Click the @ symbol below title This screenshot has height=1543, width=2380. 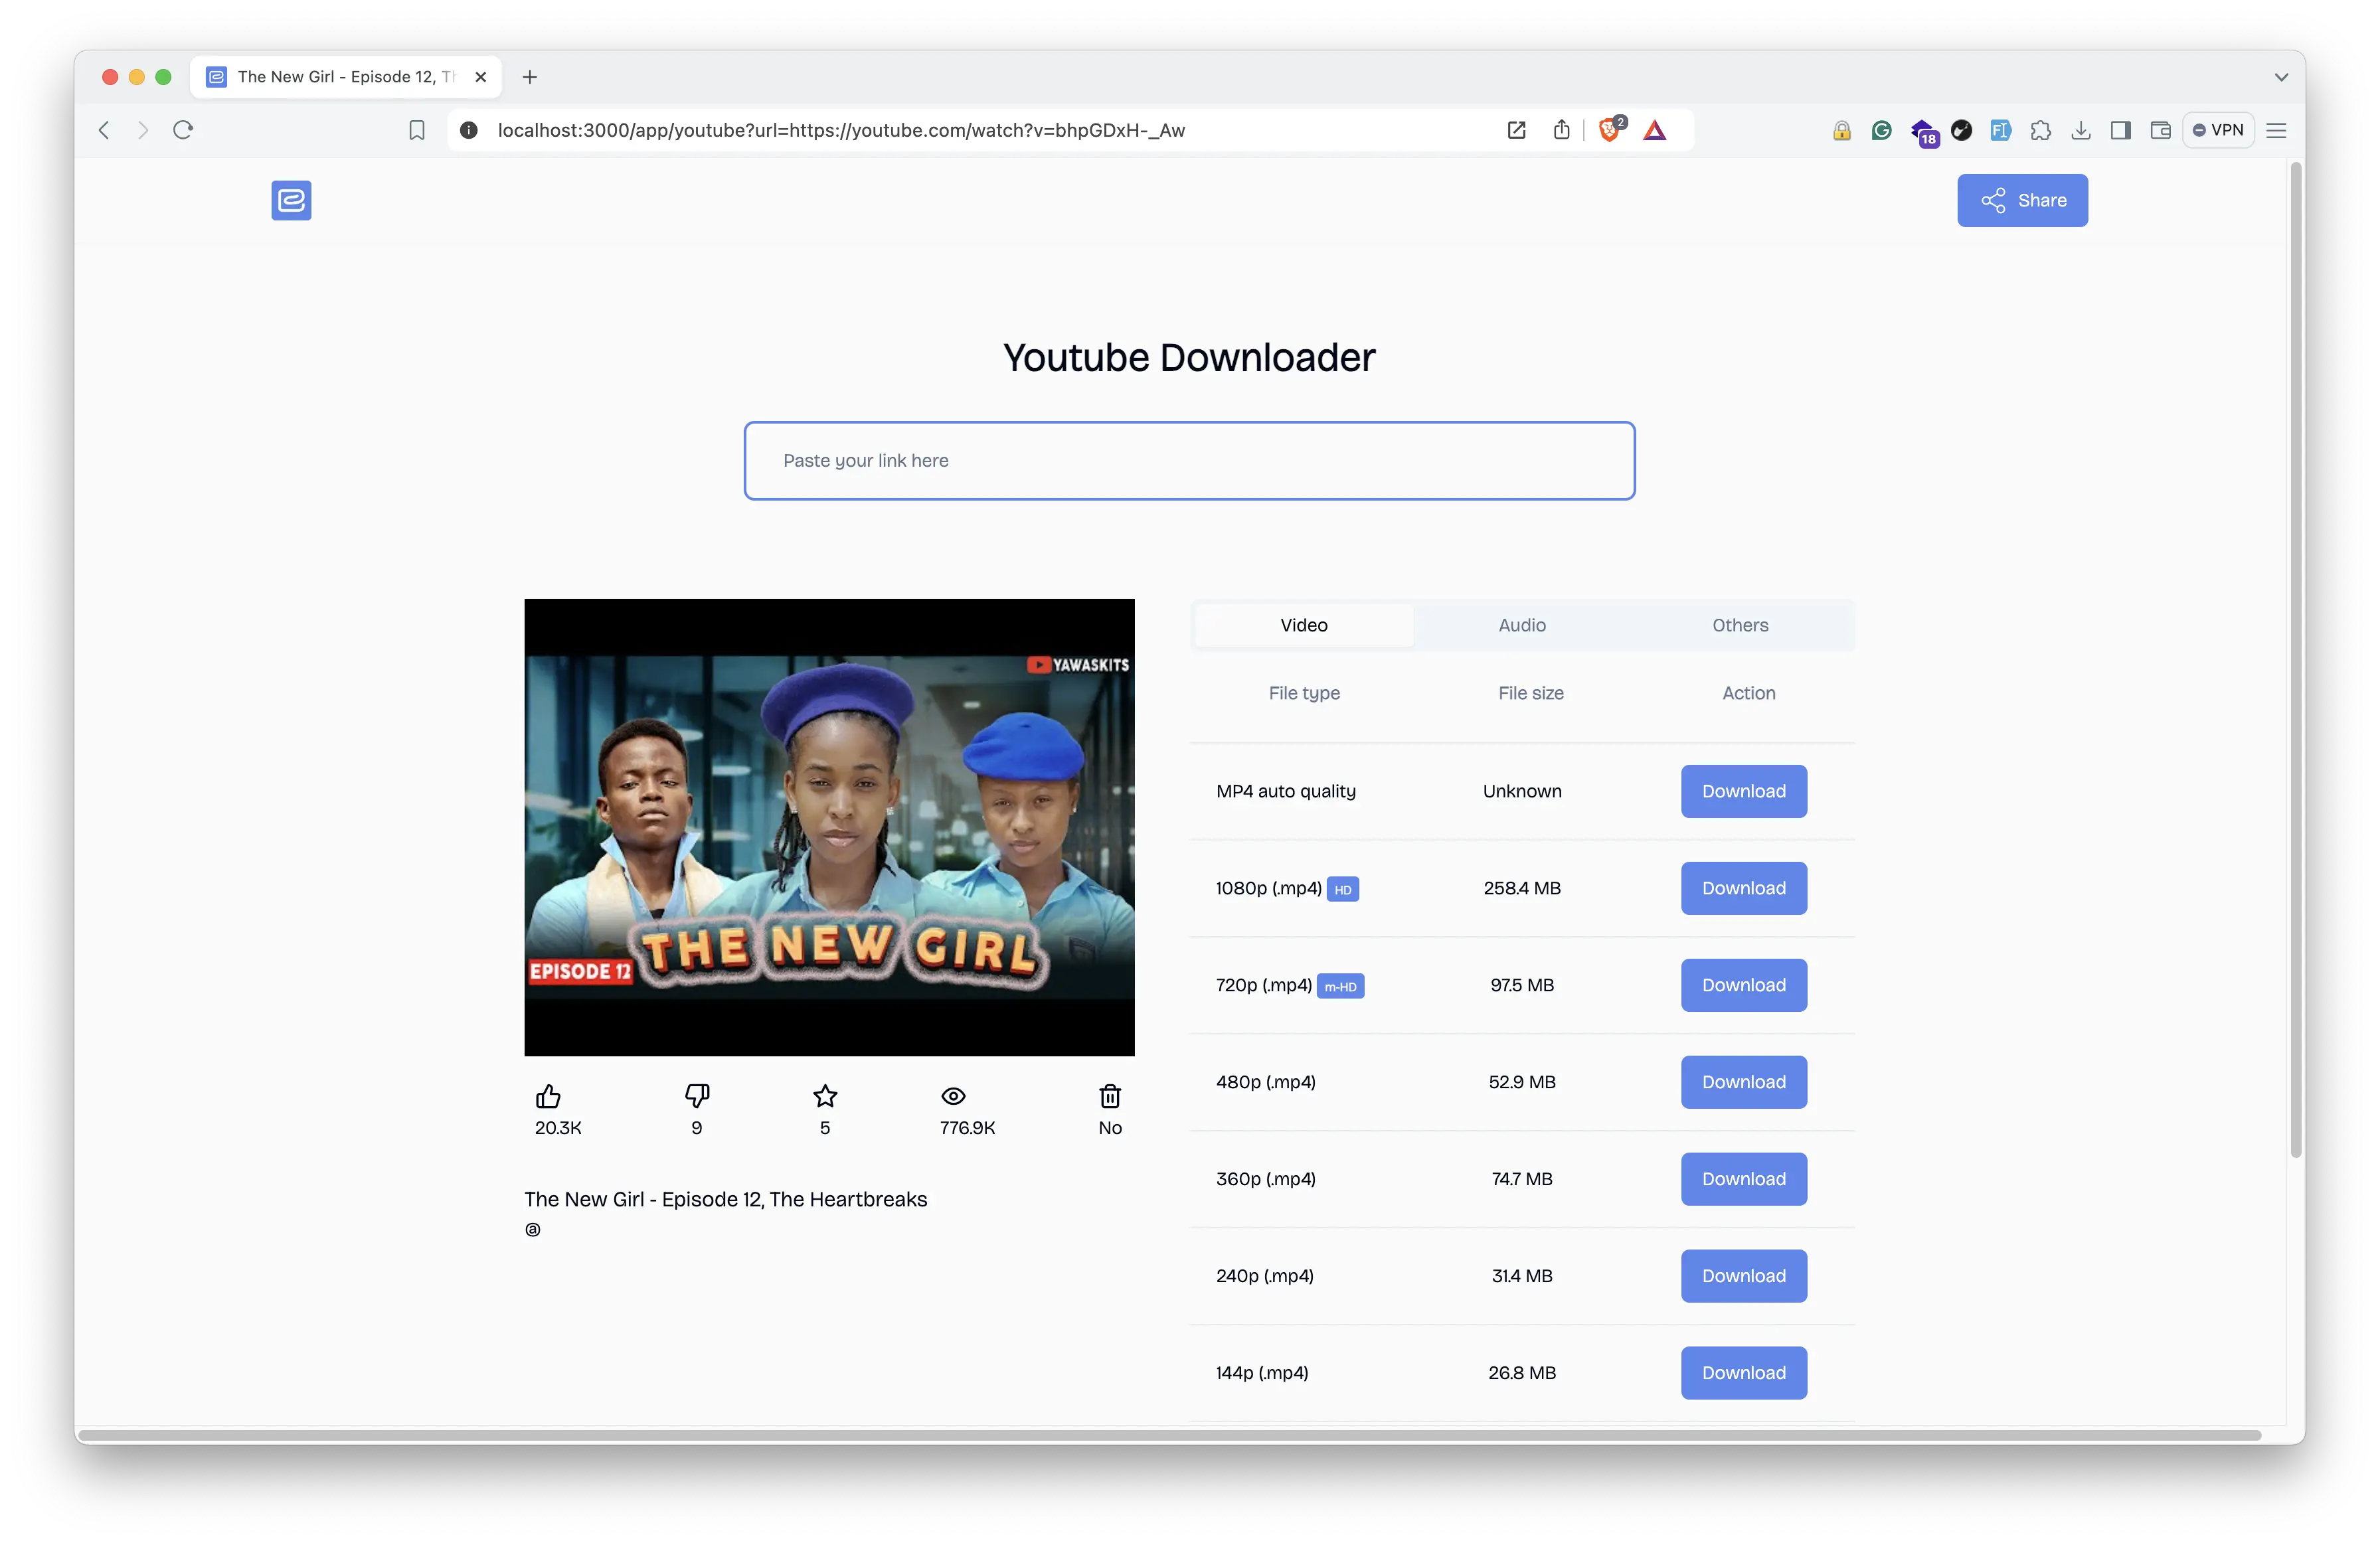[x=533, y=1230]
